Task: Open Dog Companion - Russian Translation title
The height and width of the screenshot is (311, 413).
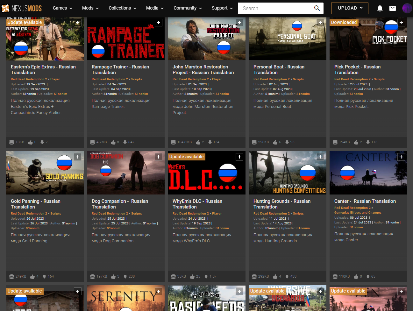Action: (x=120, y=204)
